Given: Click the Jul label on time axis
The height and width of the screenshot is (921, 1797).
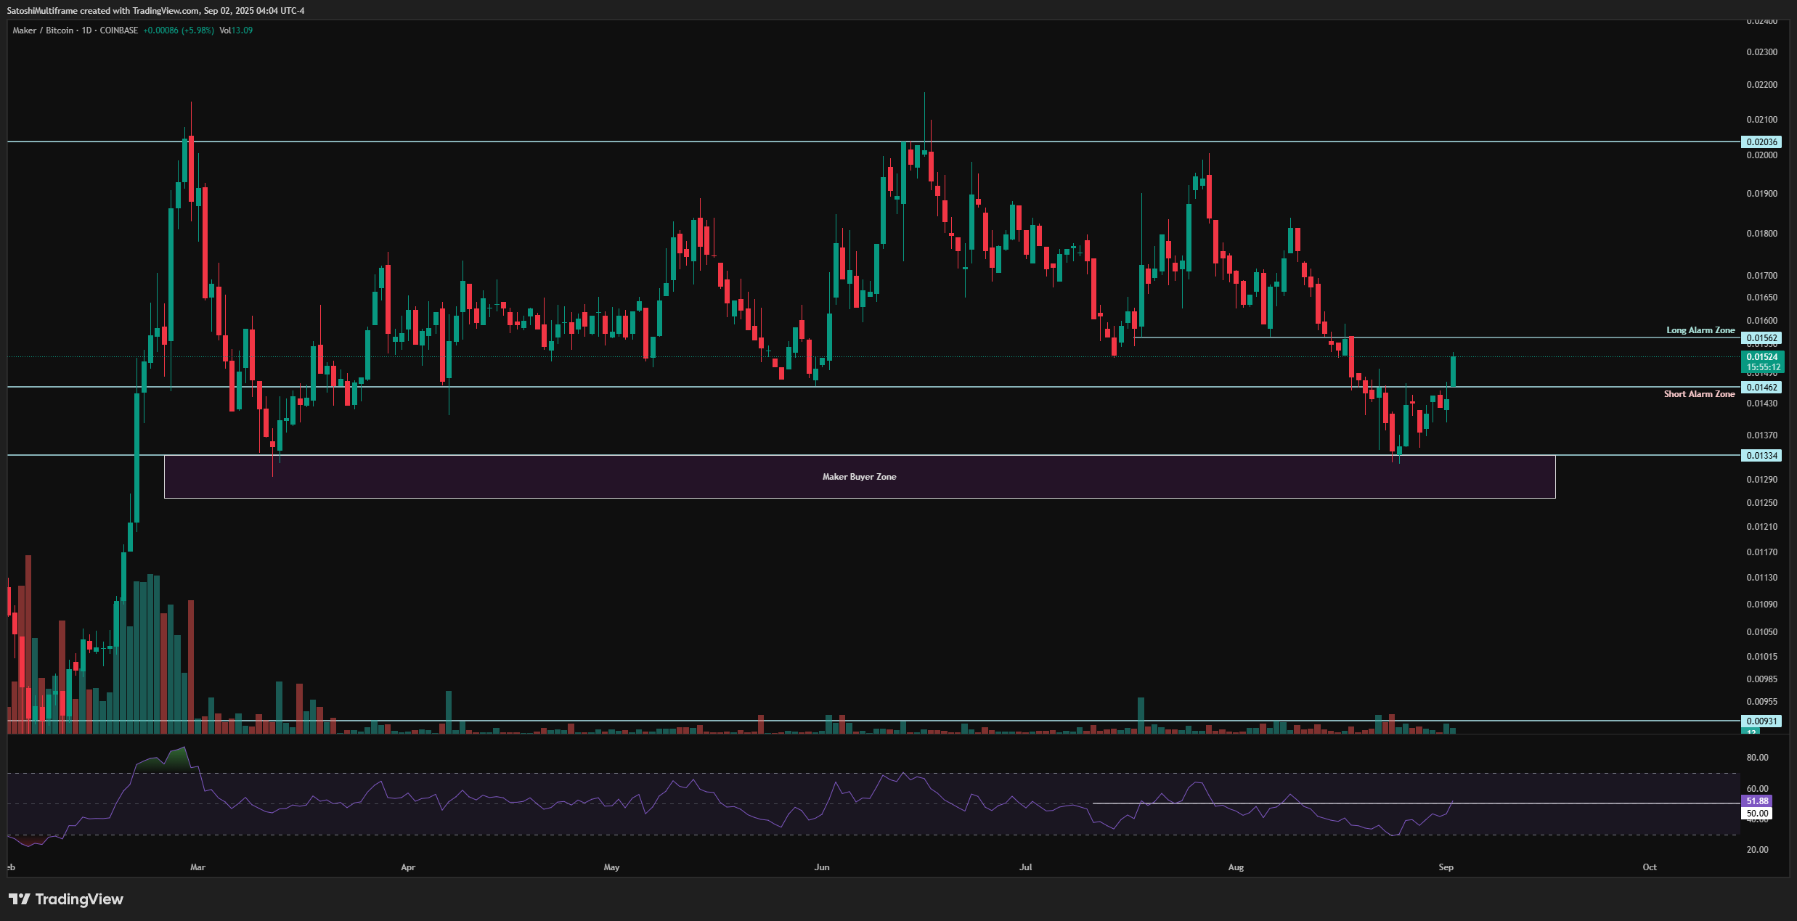Looking at the screenshot, I should pos(1026,867).
